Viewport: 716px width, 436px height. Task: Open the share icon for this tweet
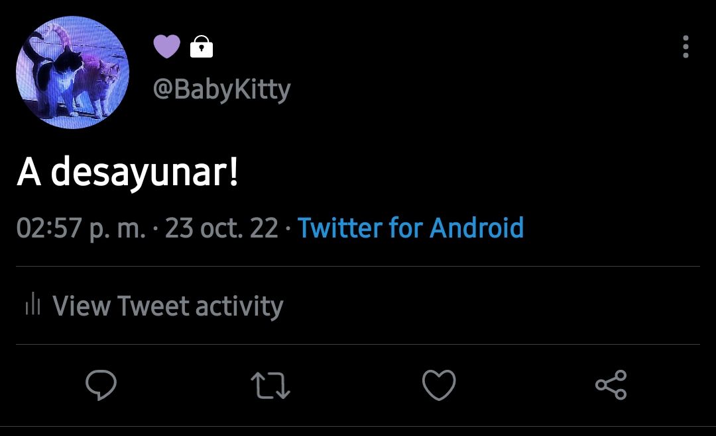pyautogui.click(x=611, y=385)
